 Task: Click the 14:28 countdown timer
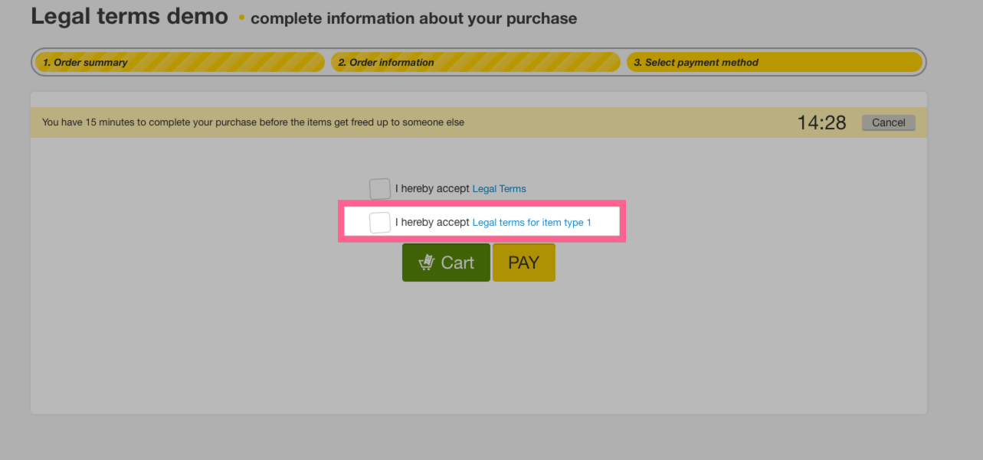821,122
